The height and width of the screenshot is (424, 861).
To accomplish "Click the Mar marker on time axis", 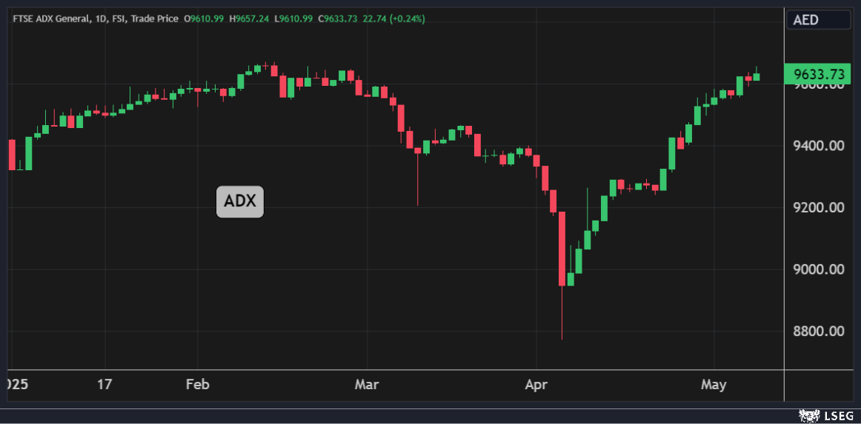I will [x=367, y=385].
